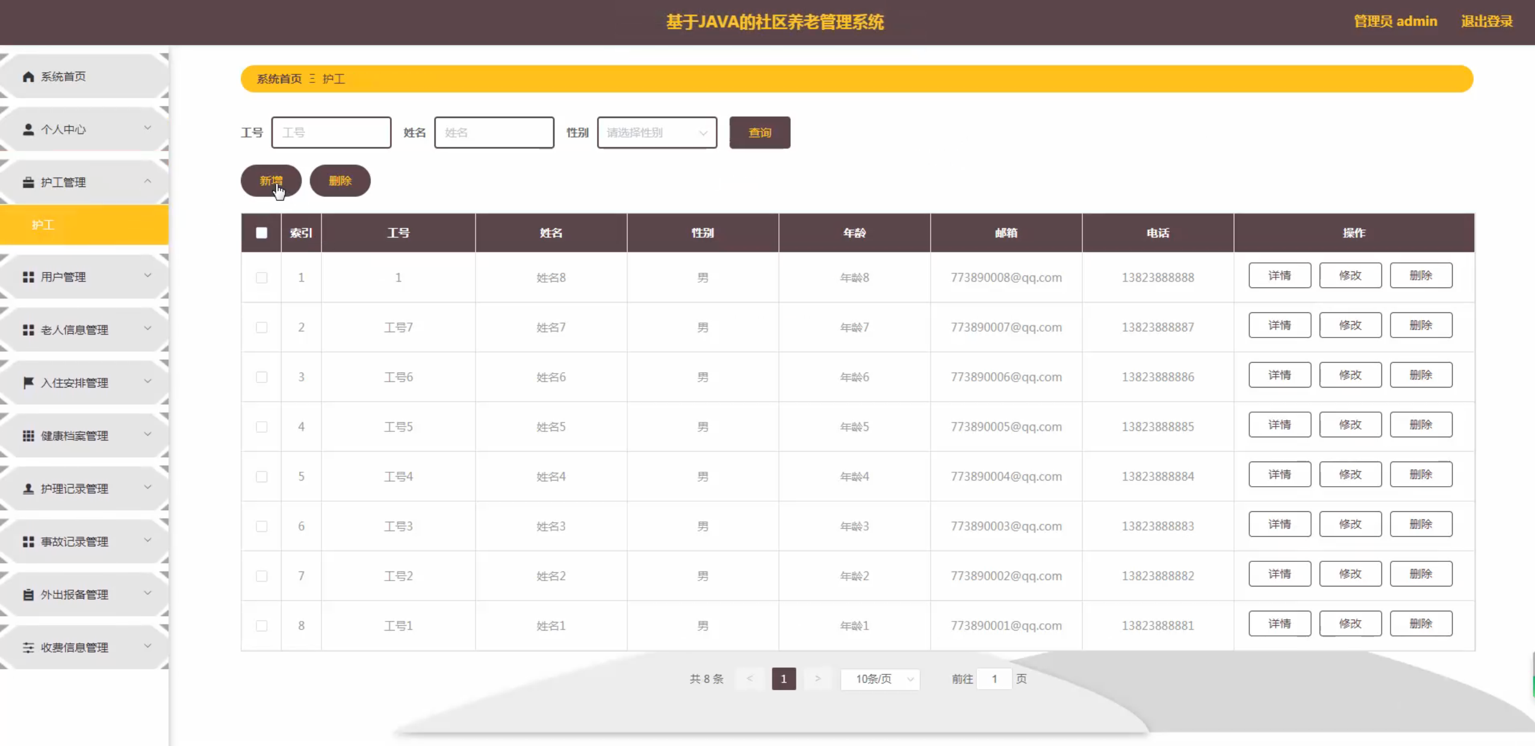Open the 10条/页 page size dropdown
1535x746 pixels.
click(x=880, y=679)
